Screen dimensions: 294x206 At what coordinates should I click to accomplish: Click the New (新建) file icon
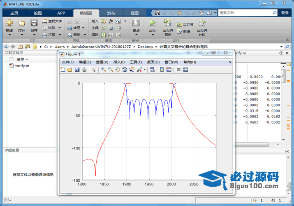[9, 23]
